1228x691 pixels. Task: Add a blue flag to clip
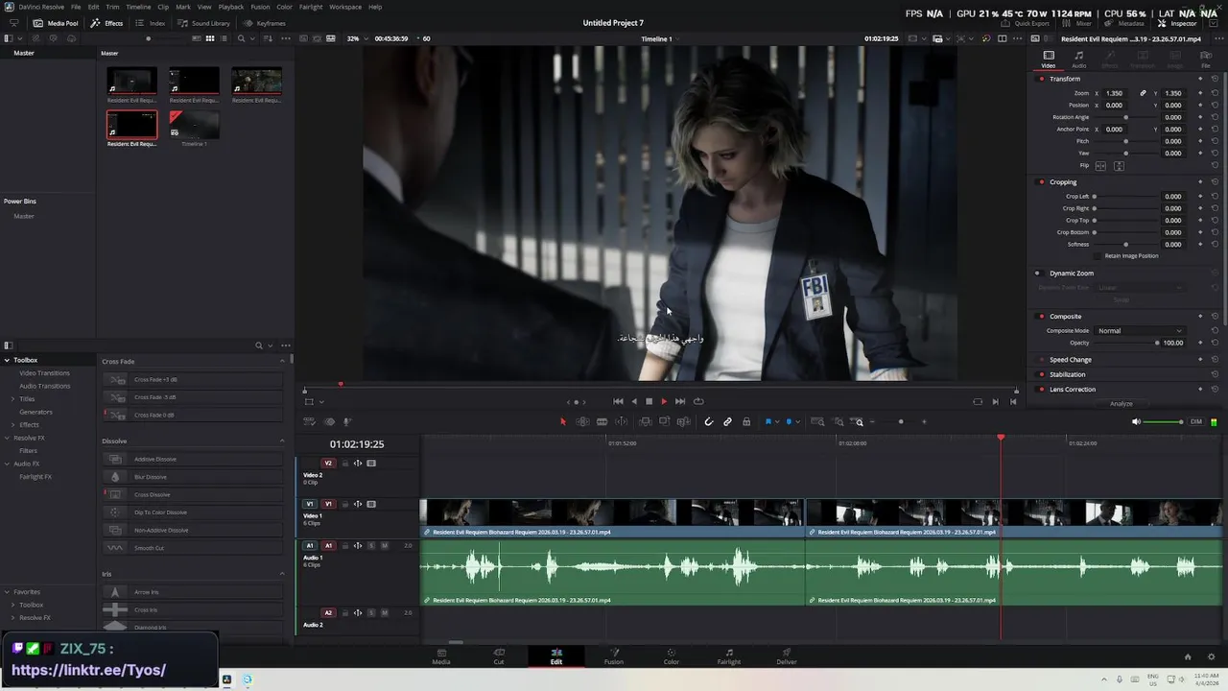point(768,421)
